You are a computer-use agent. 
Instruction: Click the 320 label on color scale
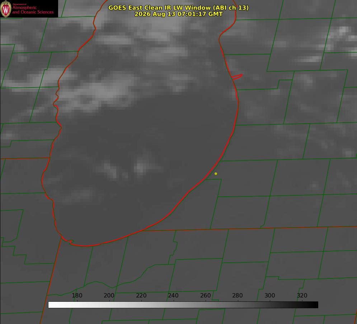pyautogui.click(x=302, y=295)
